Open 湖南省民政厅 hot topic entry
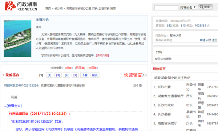The width and height of the screenshot is (218, 131). click(167, 123)
